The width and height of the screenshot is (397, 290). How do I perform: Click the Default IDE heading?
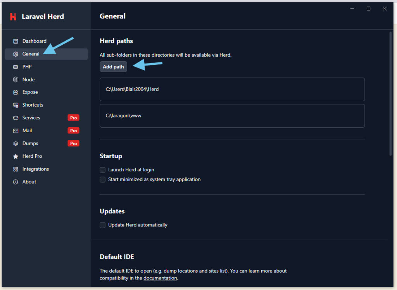pyautogui.click(x=117, y=257)
